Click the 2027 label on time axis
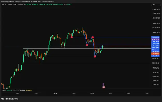This screenshot has width=162, height=102. pyautogui.click(x=129, y=94)
